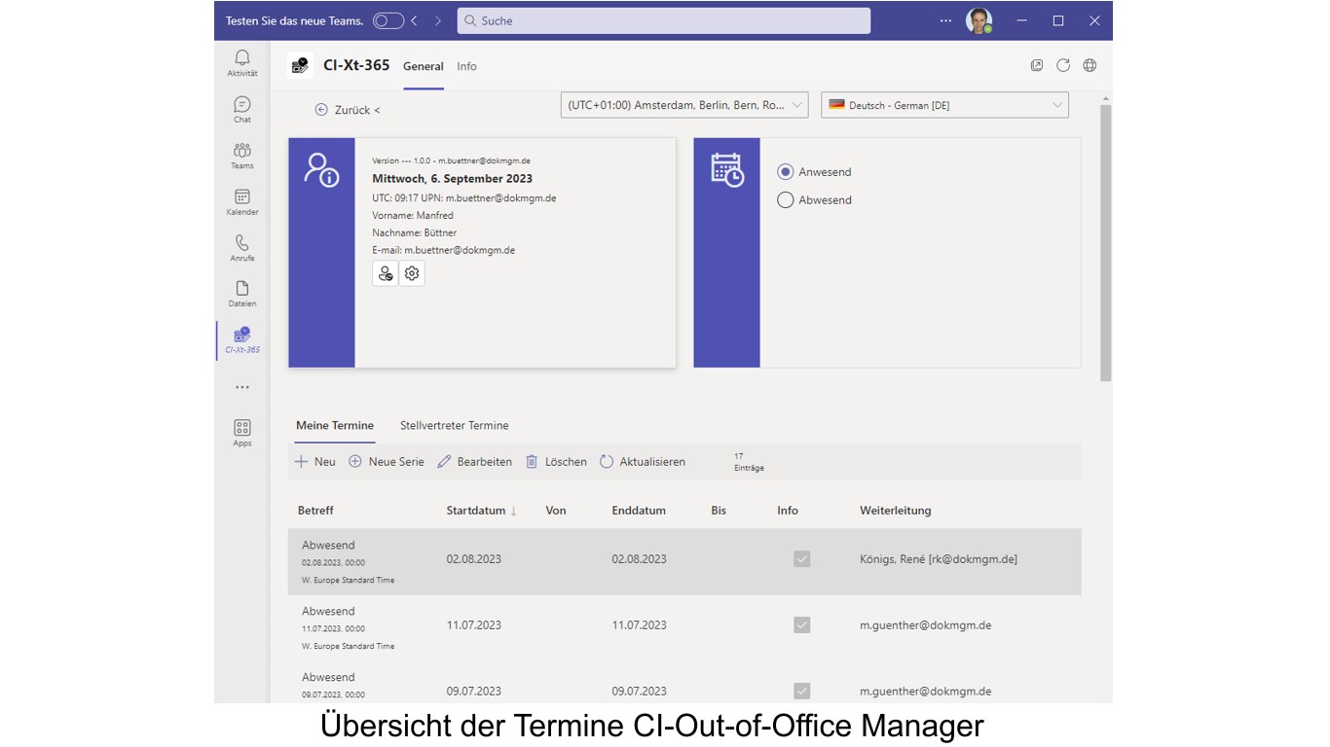Switch to the General tab
Image resolution: width=1330 pixels, height=747 pixels.
[x=424, y=66]
